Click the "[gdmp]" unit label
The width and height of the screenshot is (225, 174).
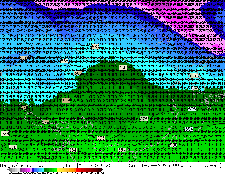tap(67, 165)
